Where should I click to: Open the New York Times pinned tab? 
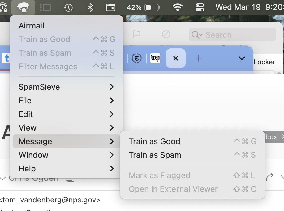(x=137, y=58)
